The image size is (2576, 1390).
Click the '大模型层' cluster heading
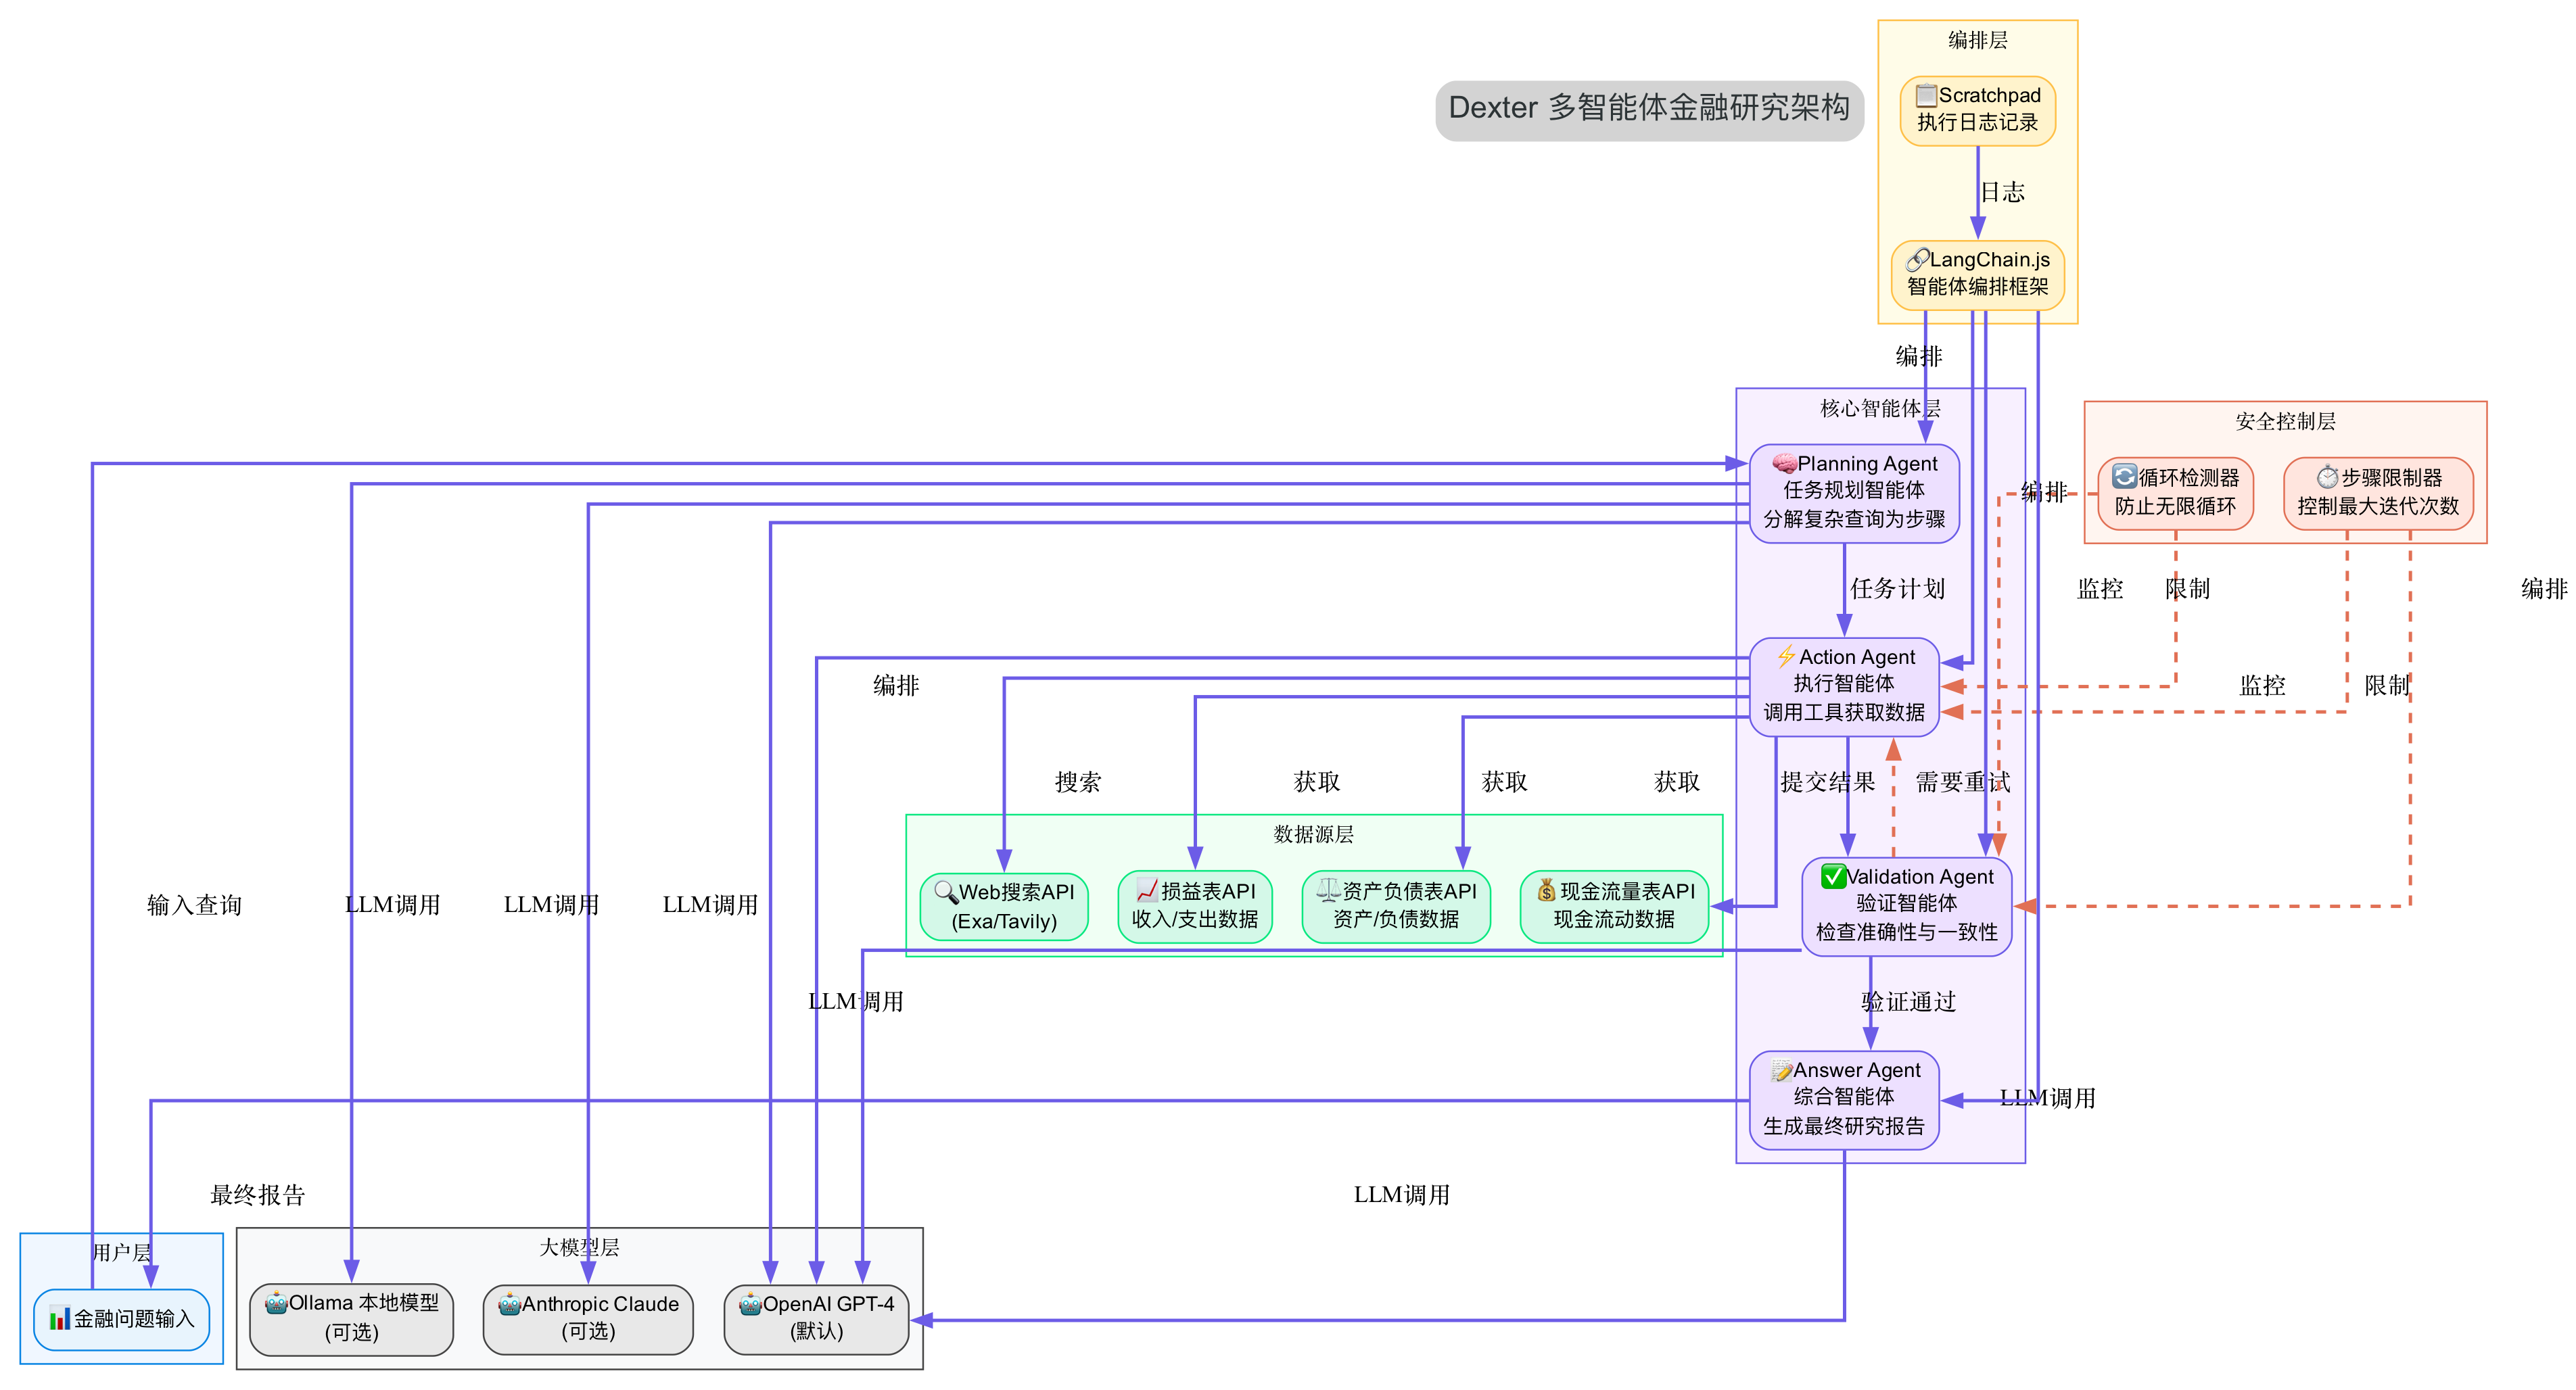click(579, 1248)
